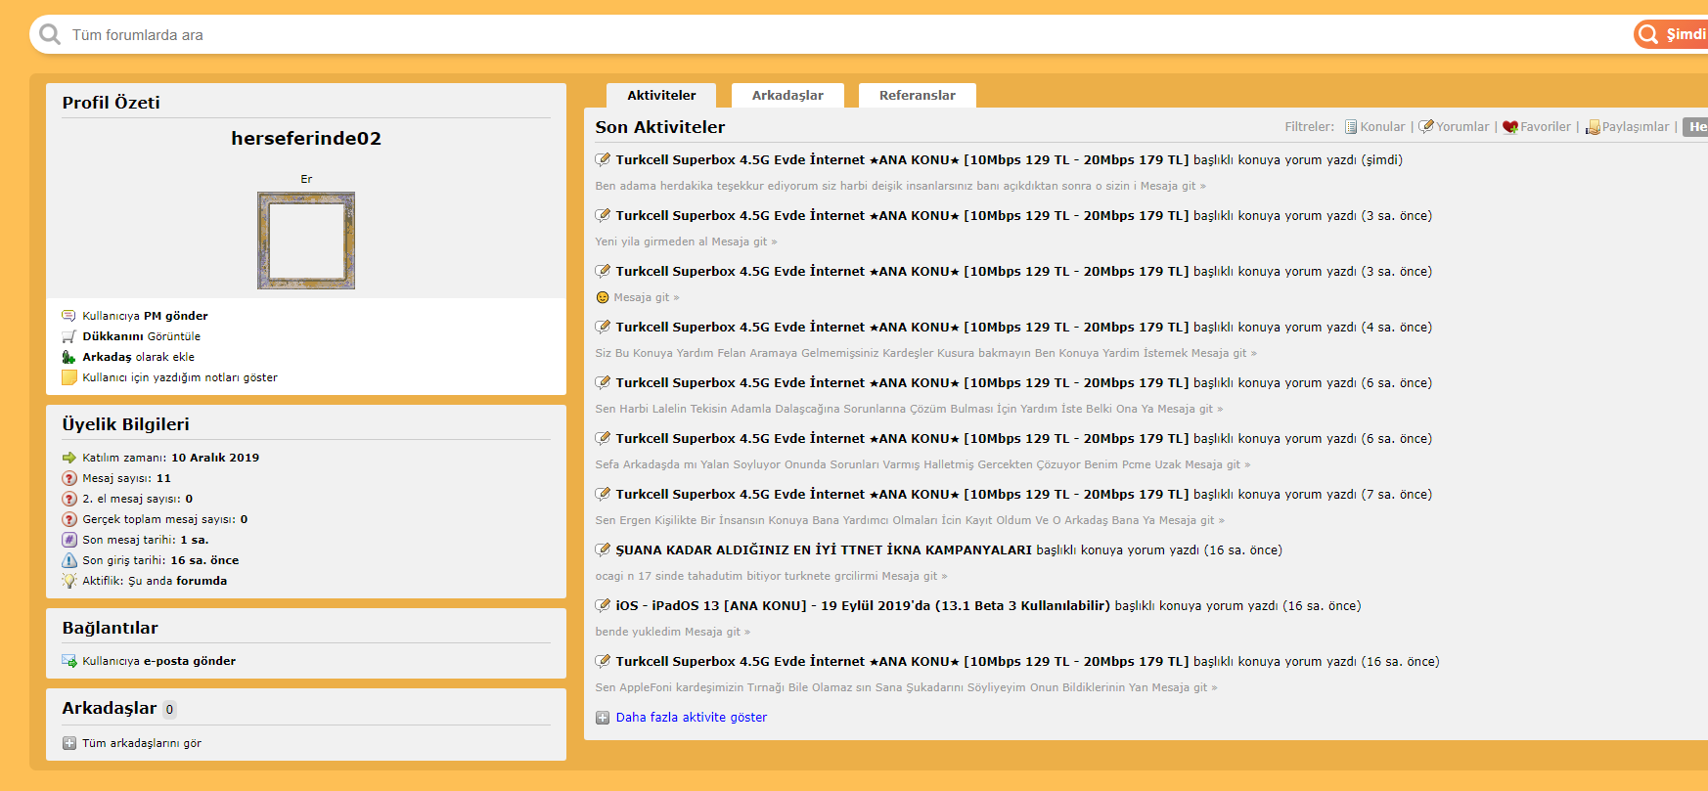Click the Konular filter document icon
This screenshot has width=1708, height=791.
pos(1351,127)
